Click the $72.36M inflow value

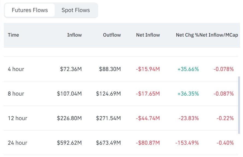71,69
